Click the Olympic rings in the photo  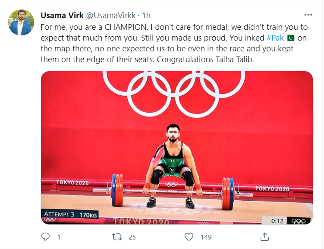(x=174, y=94)
